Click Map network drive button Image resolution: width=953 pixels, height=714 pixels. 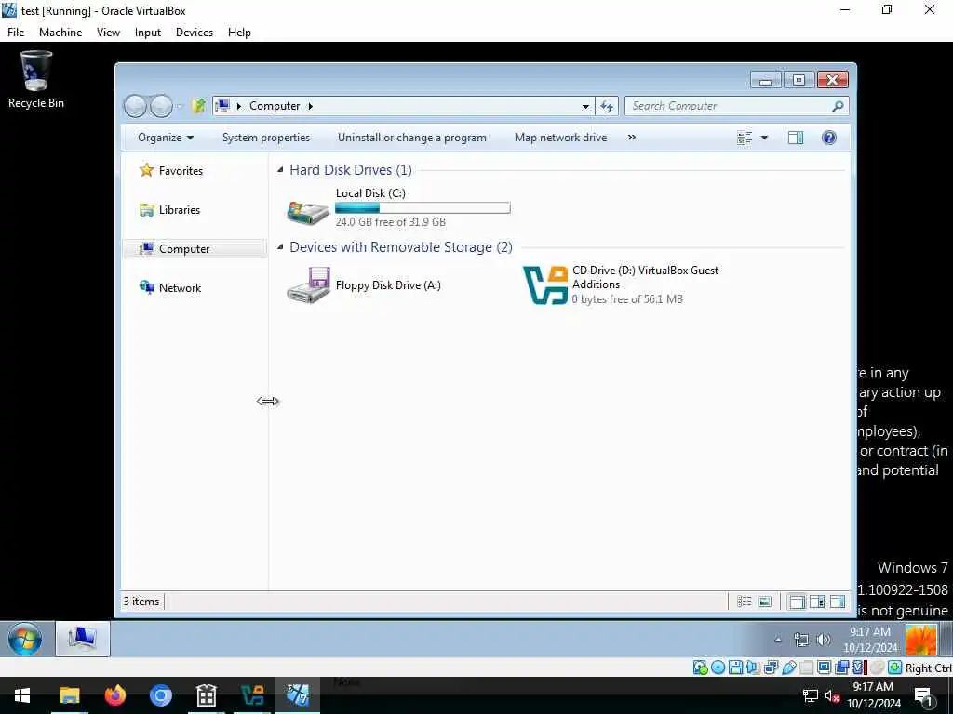click(560, 138)
